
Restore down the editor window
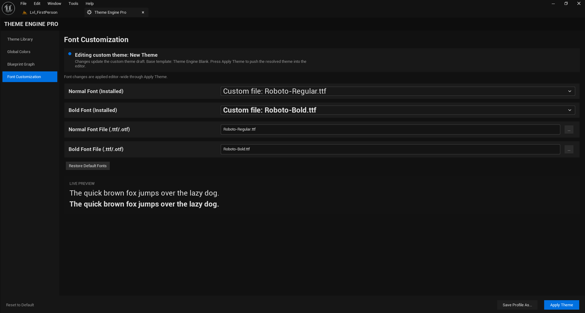(566, 4)
